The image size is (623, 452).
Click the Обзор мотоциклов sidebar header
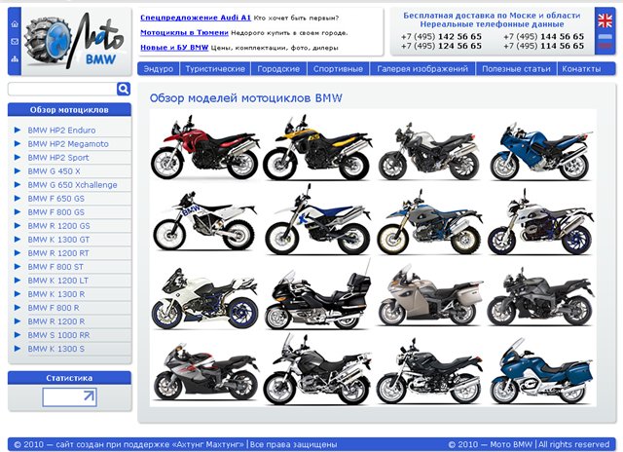pos(69,110)
